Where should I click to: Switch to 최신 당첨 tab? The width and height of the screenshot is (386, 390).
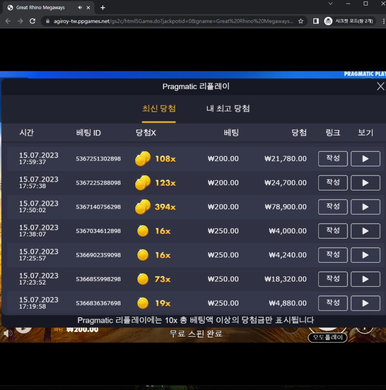(x=159, y=109)
